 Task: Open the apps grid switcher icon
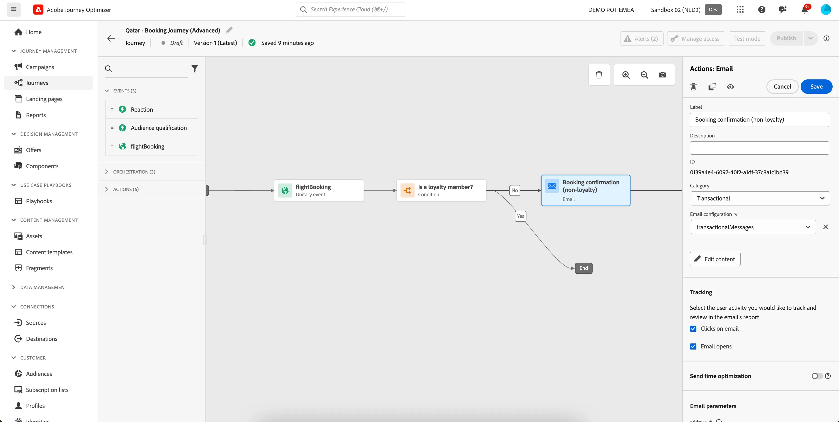point(740,9)
